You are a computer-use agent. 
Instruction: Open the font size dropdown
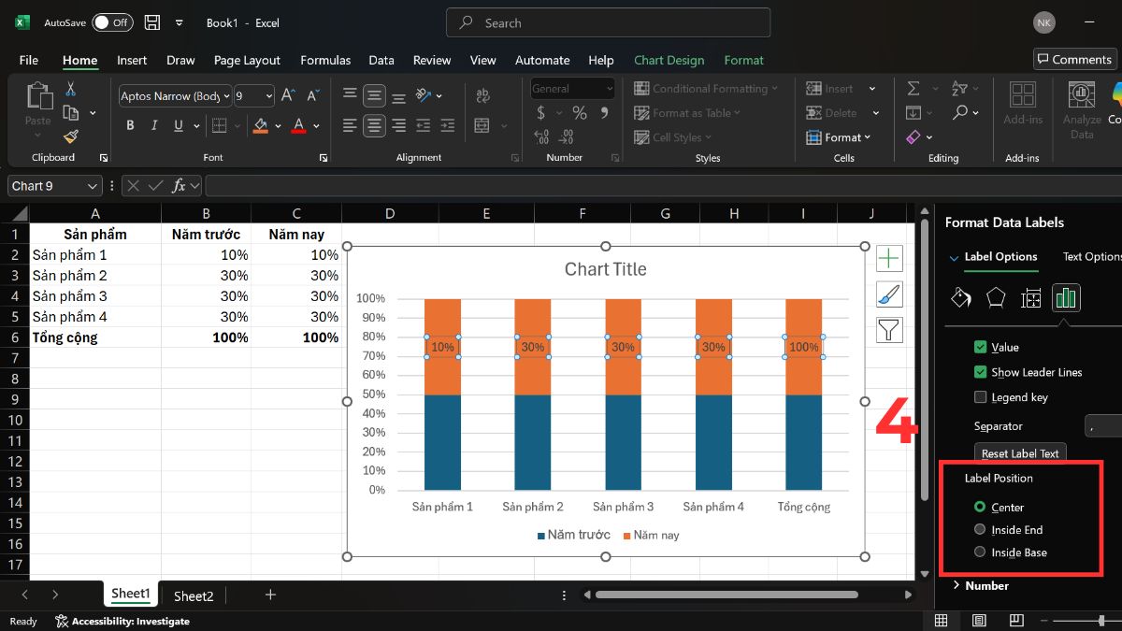coord(268,96)
